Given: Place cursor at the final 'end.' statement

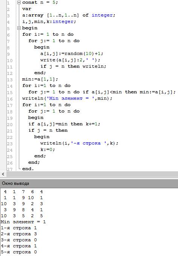Looking at the screenshot, I should [x=28, y=169].
